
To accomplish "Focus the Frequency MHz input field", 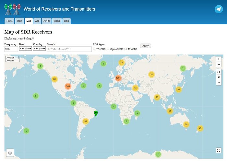I will coord(11,49).
